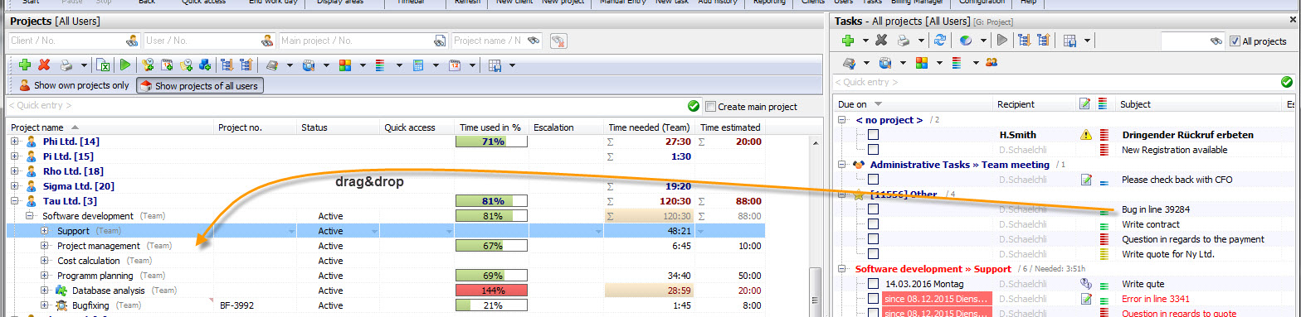Viewport: 1301px width, 317px height.
Task: Tick Write quote for Ny Ltd. checkbox
Action: (873, 254)
